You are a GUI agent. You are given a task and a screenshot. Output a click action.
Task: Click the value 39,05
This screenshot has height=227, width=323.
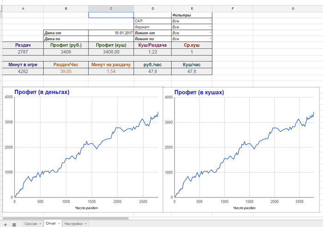[66, 71]
